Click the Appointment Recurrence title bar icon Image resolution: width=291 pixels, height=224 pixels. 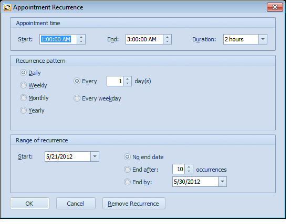(x=7, y=7)
